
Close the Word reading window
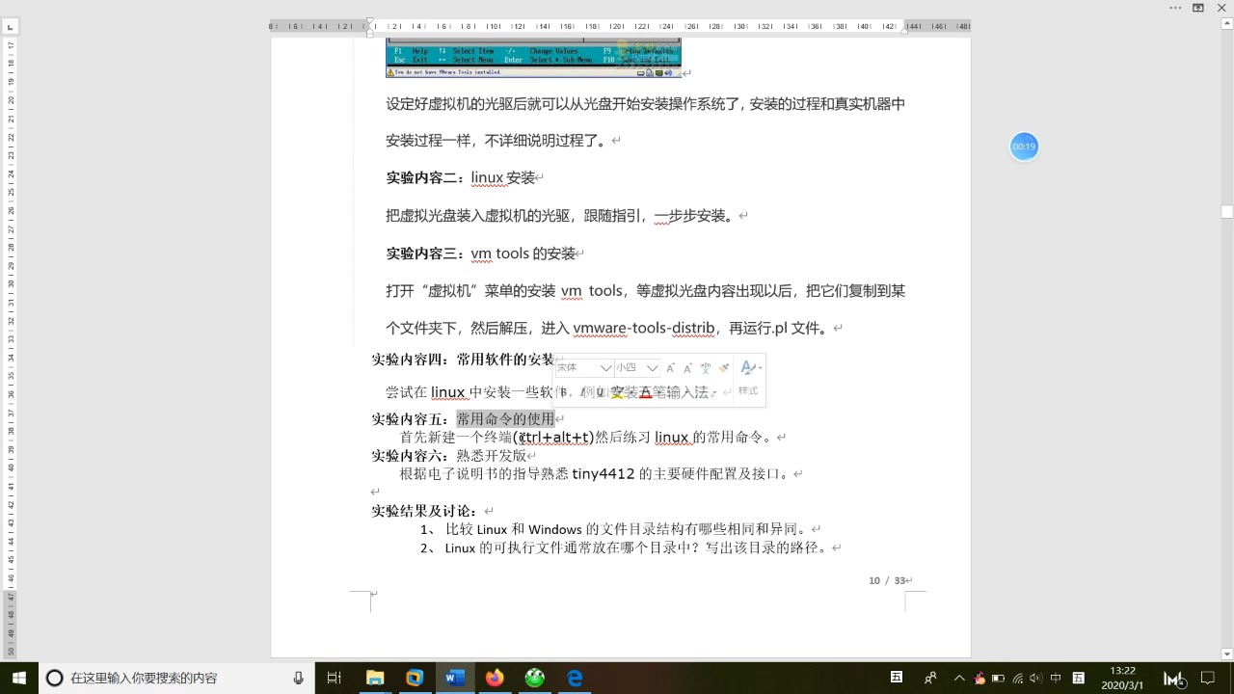(x=1222, y=8)
